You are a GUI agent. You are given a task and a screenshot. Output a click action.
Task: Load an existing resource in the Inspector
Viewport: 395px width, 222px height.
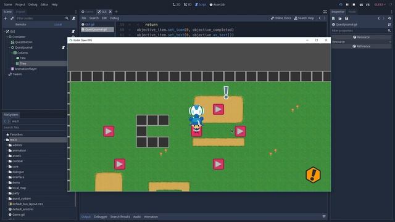[340, 18]
